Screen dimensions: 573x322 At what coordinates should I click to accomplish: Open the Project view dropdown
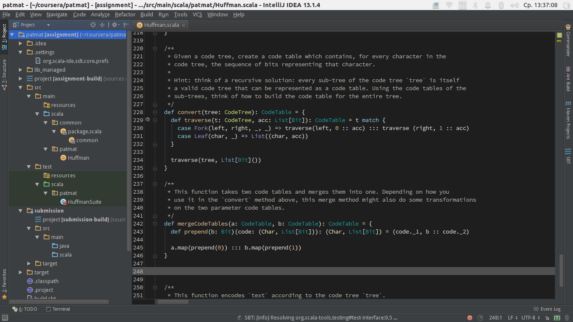coord(48,25)
